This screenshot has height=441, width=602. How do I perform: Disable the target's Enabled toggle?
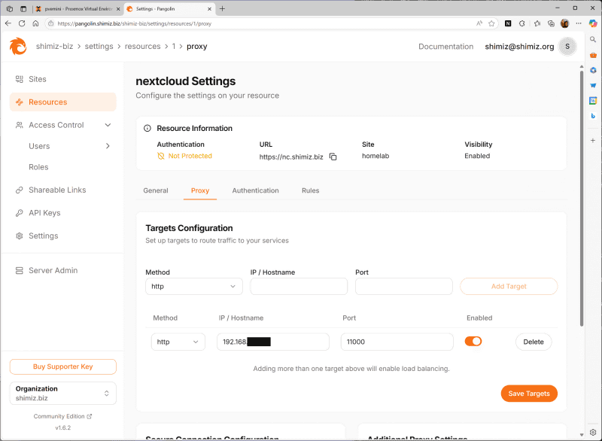[473, 341]
